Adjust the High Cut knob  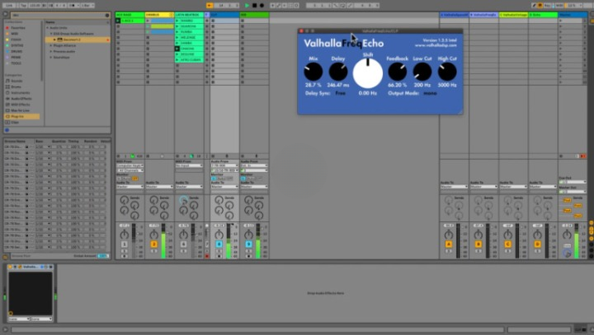(447, 72)
